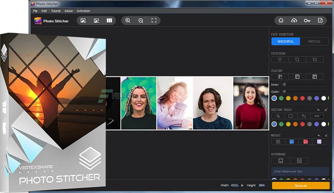Click the replace picture icon in toolbar
This screenshot has height=193, width=334.
(96, 21)
